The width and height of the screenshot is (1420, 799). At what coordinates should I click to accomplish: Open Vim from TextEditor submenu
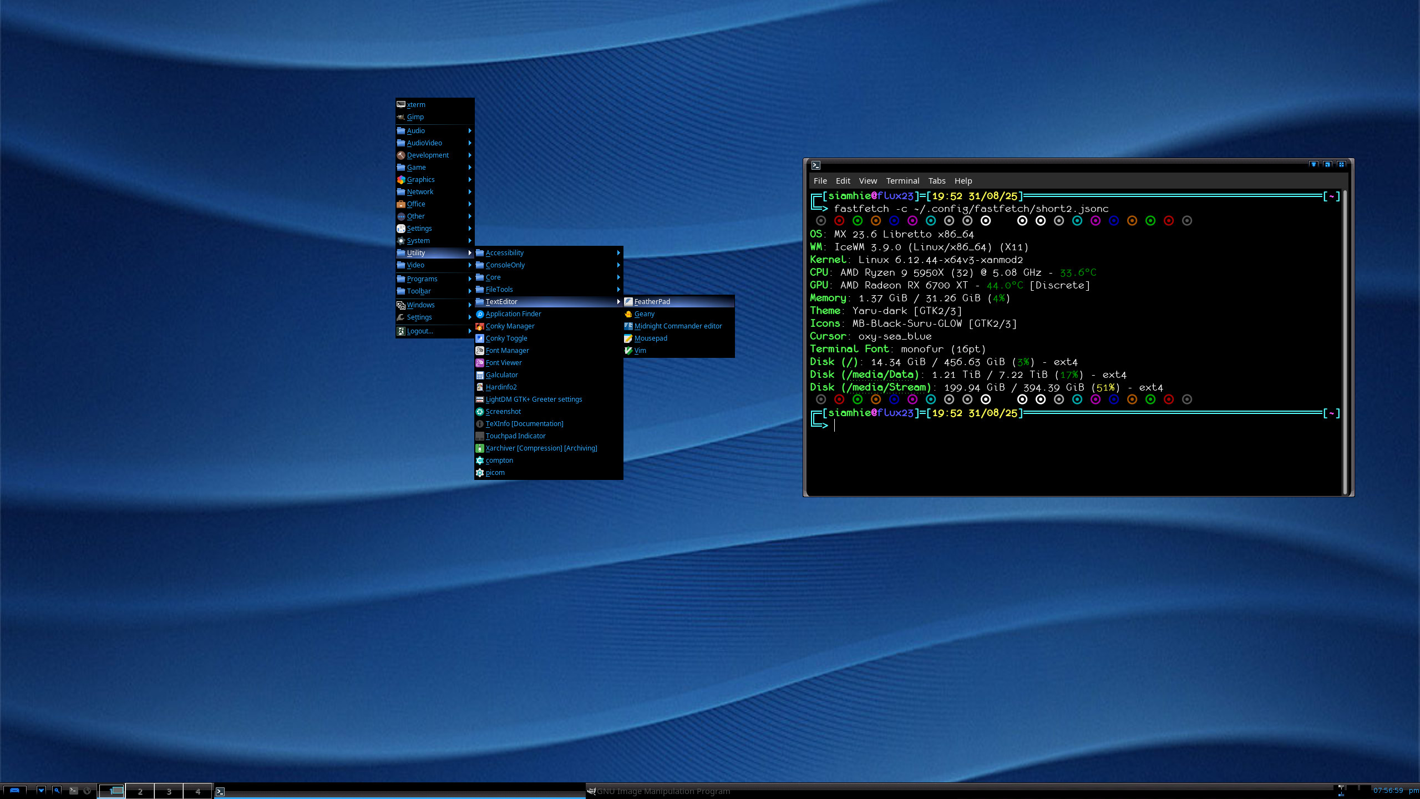[x=679, y=351]
